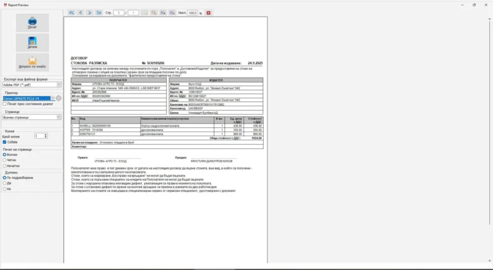The width and height of the screenshot is (493, 270).
Task: Go to the previous page arrow
Action: [x=81, y=12]
